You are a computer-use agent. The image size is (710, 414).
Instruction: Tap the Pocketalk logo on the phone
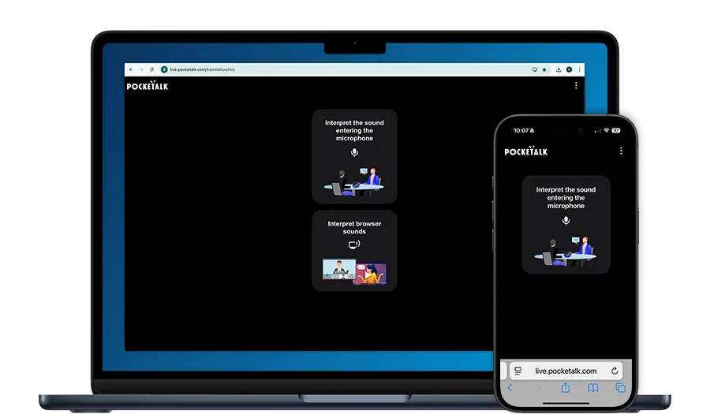pos(526,151)
